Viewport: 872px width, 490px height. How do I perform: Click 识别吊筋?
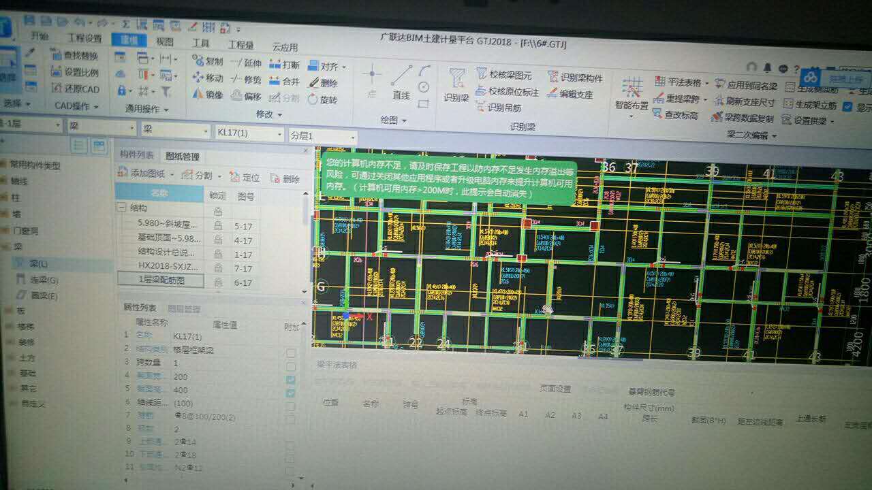[x=498, y=108]
